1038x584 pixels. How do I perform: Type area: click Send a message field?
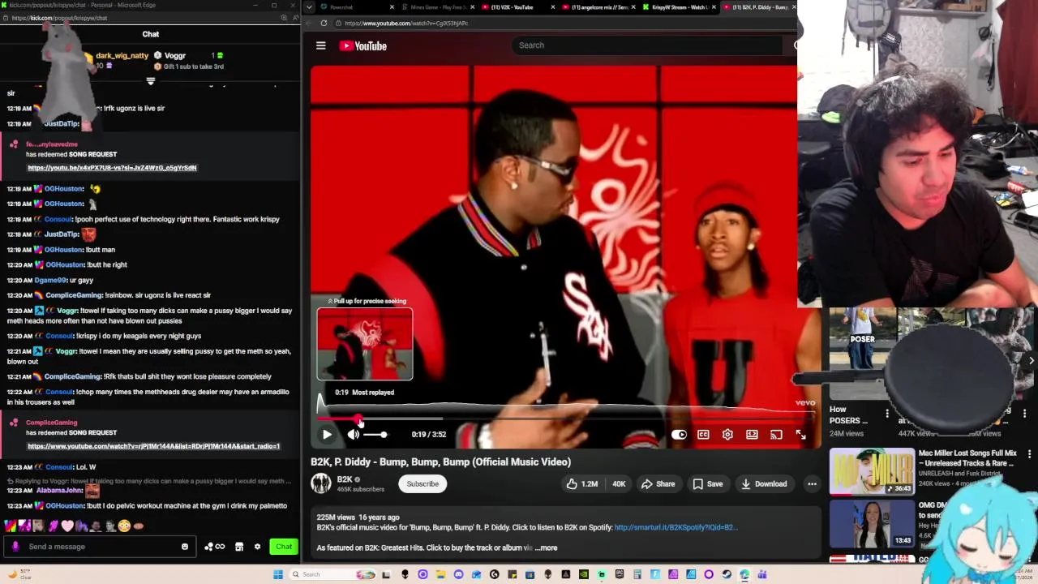coord(101,547)
